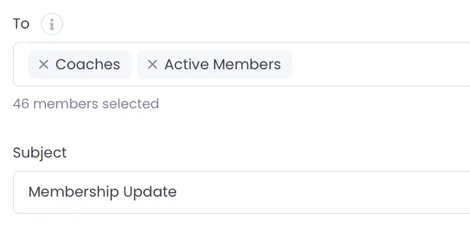Click the To field label
This screenshot has width=470, height=238.
[21, 24]
